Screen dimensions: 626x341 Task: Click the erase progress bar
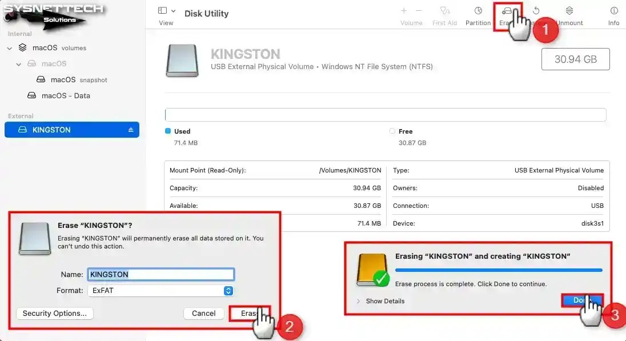coord(499,269)
